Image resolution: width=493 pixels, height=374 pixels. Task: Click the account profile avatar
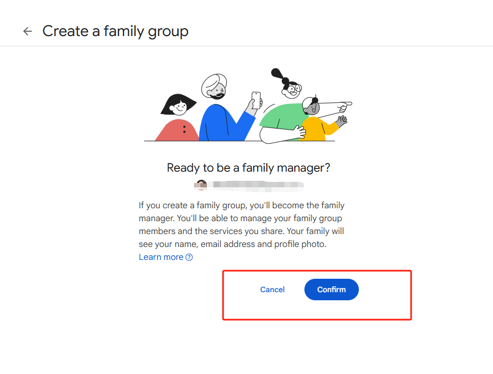(x=202, y=185)
